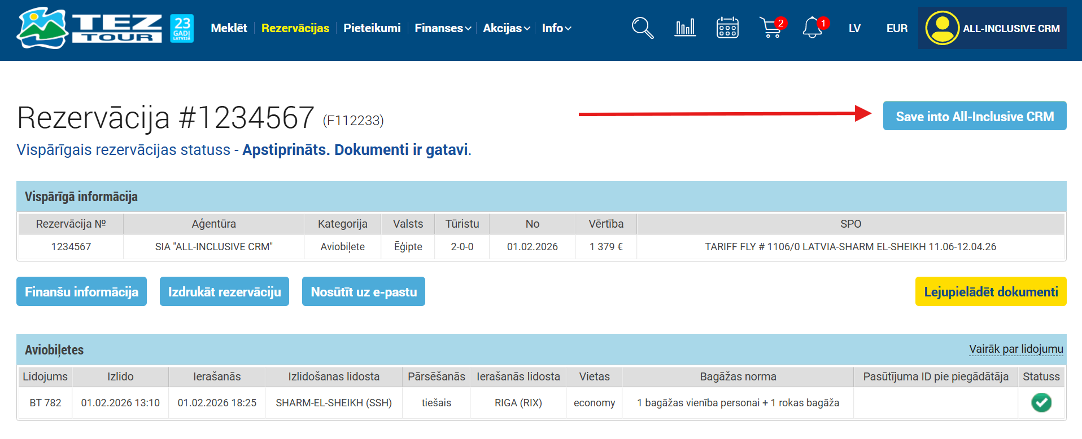Click the 23 Gadi anniversary badge
Viewport: 1082px width, 439px height.
pyautogui.click(x=182, y=28)
